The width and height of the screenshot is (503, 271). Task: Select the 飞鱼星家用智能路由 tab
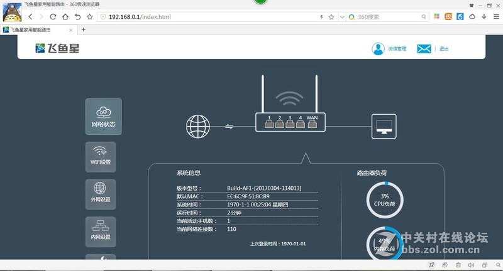[x=38, y=29]
